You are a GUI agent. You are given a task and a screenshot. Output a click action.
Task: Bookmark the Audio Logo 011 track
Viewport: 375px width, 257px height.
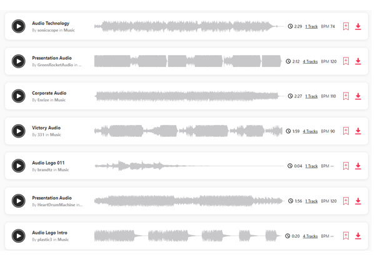click(346, 166)
